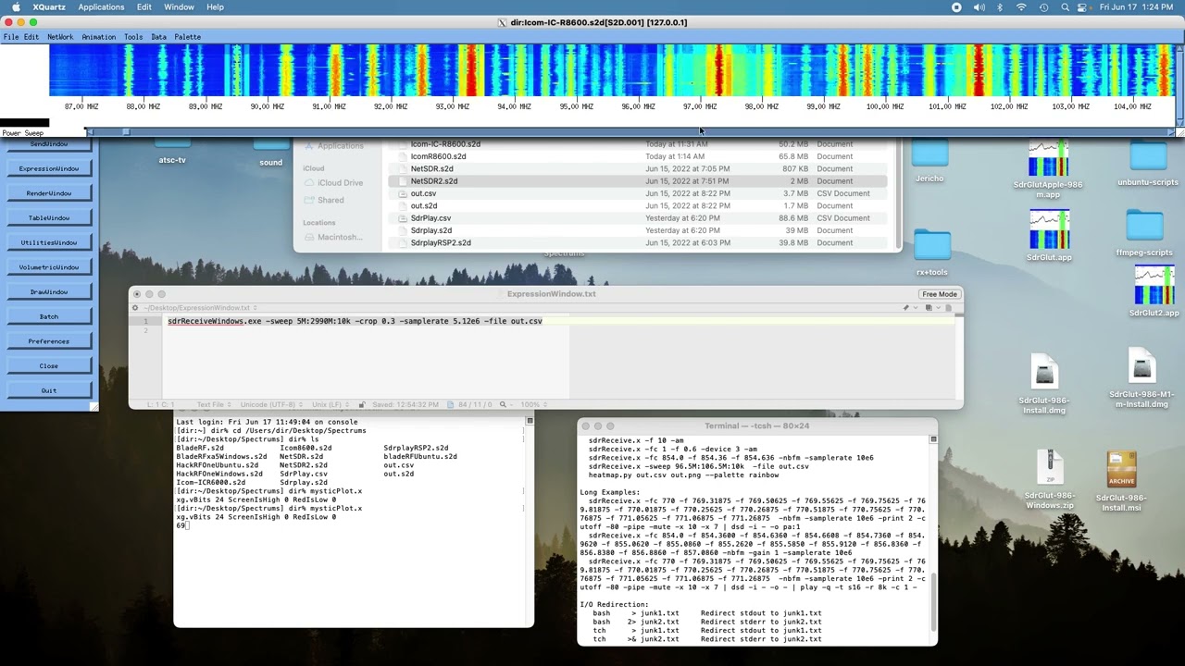Open the NetWork menu in SdrGlut window
1185x666 pixels.
coord(60,37)
